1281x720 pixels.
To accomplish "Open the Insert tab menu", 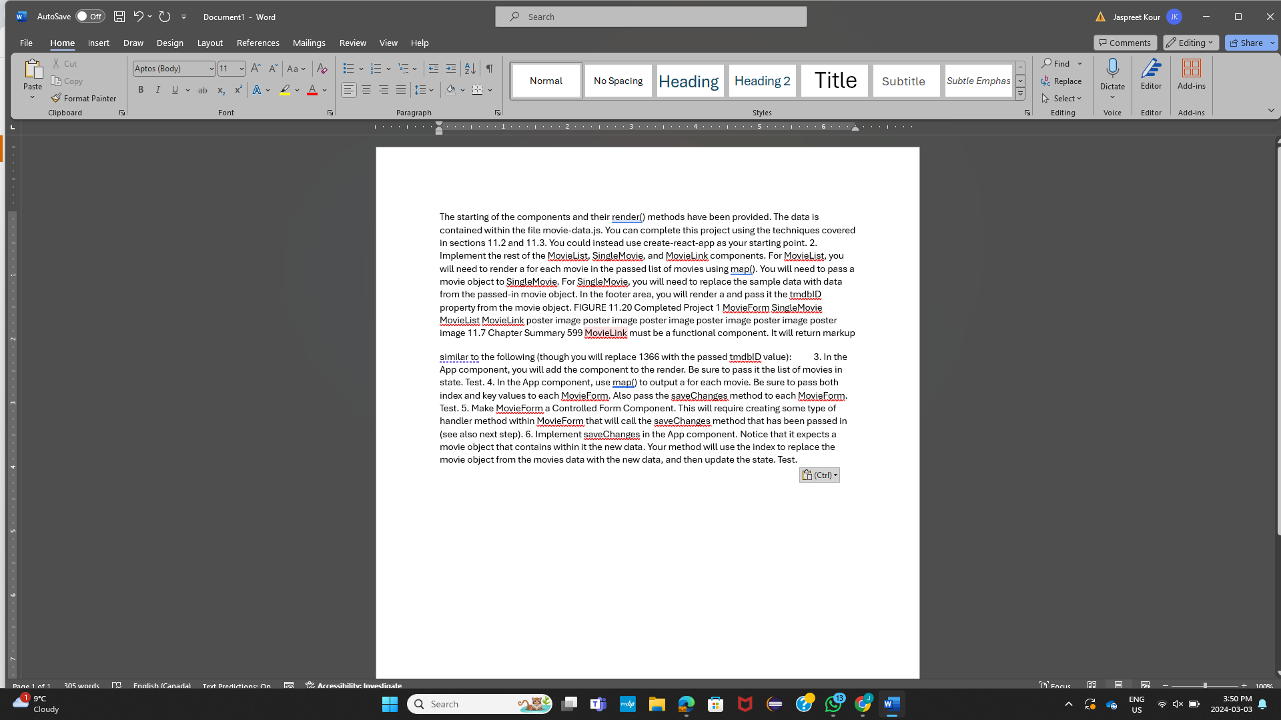I will 97,42.
